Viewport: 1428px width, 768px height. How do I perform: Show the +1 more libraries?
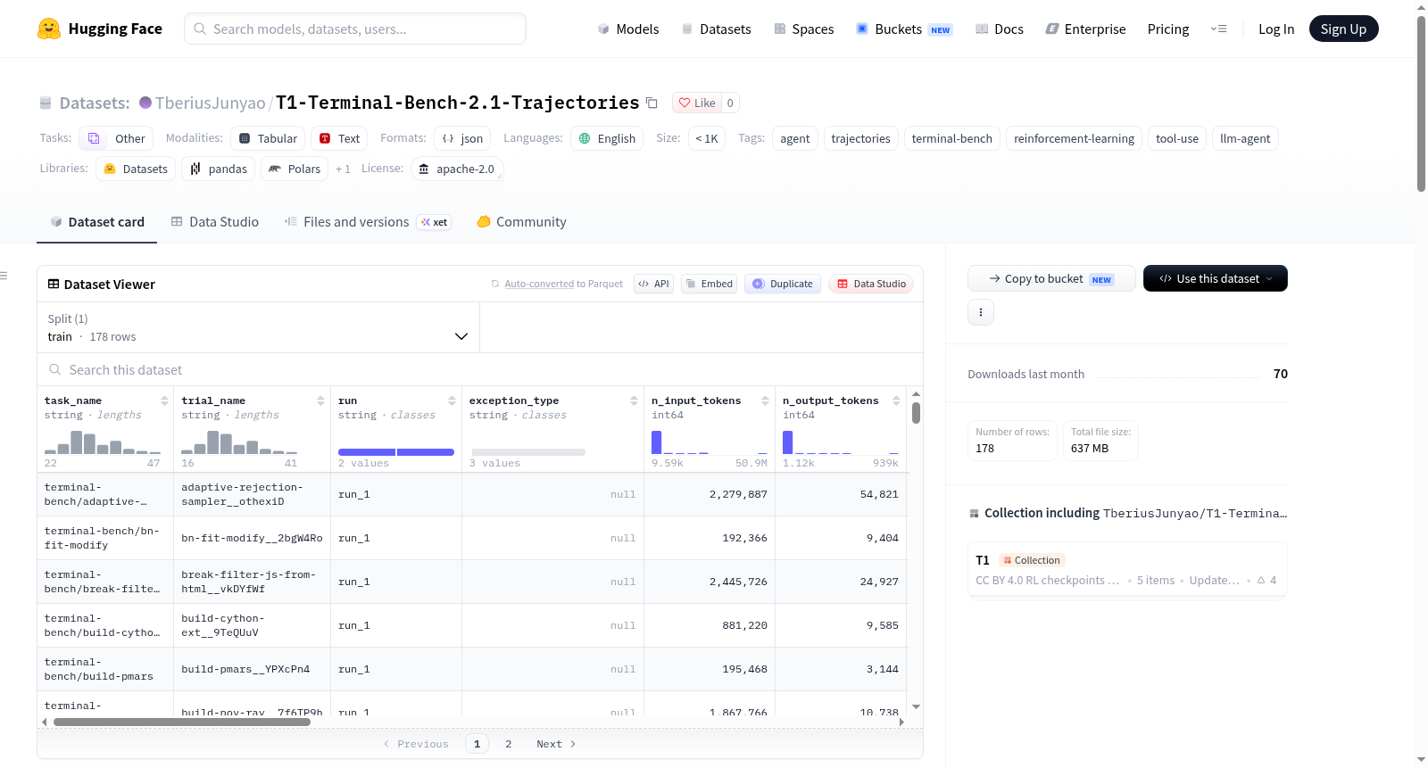tap(343, 169)
